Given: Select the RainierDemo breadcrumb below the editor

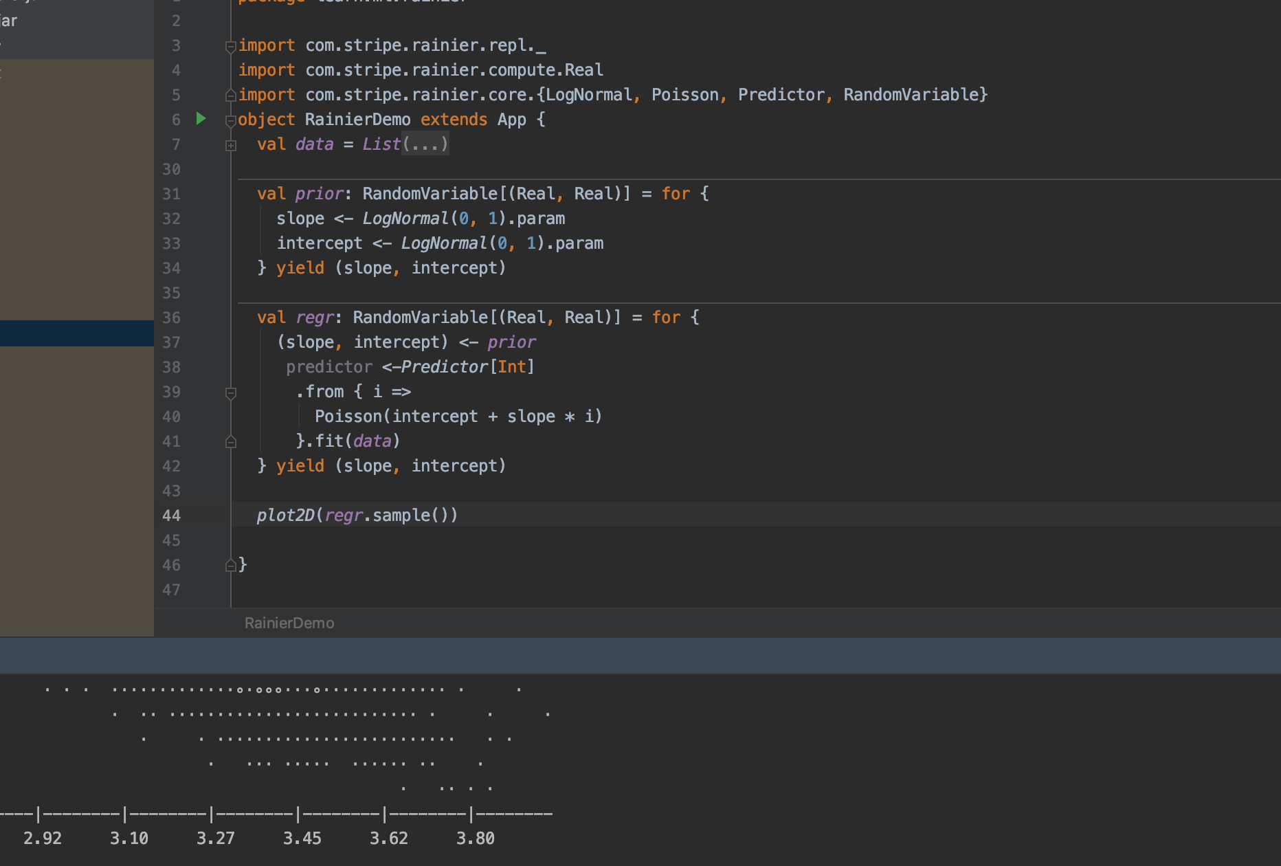Looking at the screenshot, I should point(289,623).
